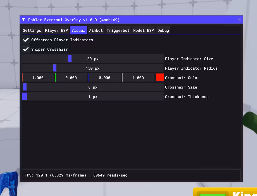This screenshot has height=196, width=257.
Task: Click the Offscreen Player Indicators label
Action: point(62,40)
